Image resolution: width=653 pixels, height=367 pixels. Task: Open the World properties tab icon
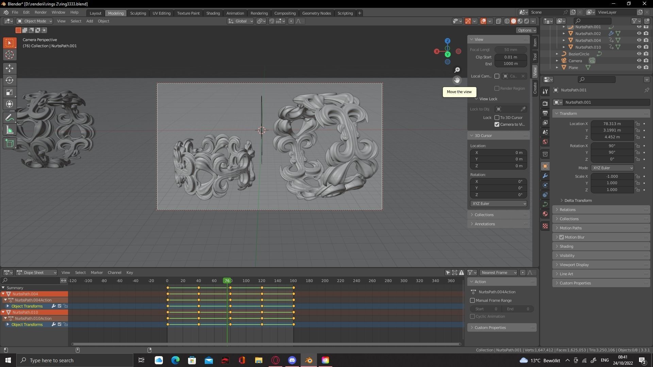pyautogui.click(x=545, y=142)
